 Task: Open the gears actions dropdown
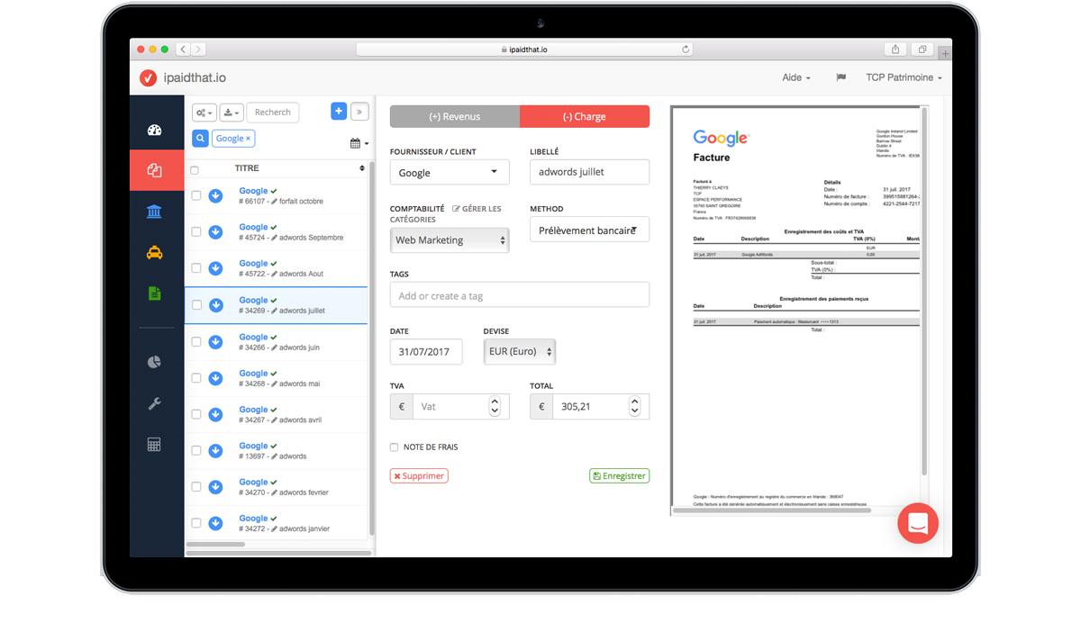click(x=204, y=113)
